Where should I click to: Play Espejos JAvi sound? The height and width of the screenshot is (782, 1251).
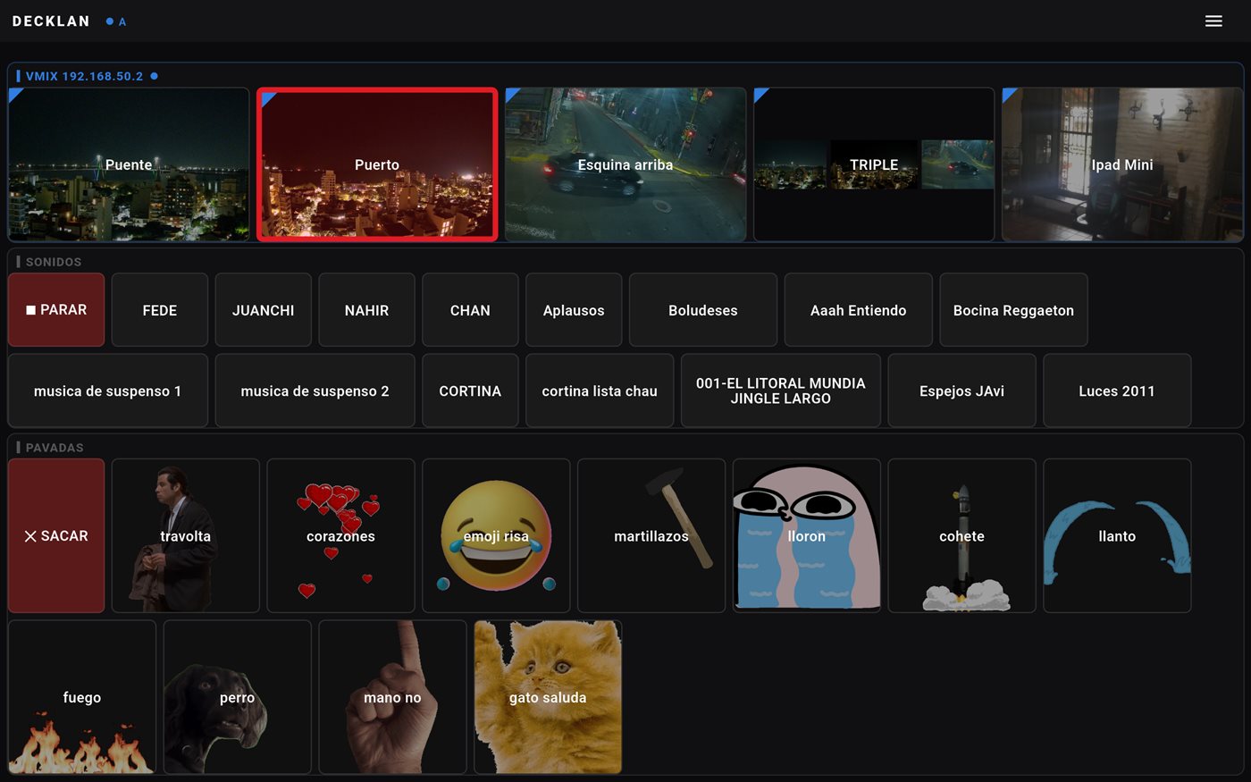click(962, 391)
